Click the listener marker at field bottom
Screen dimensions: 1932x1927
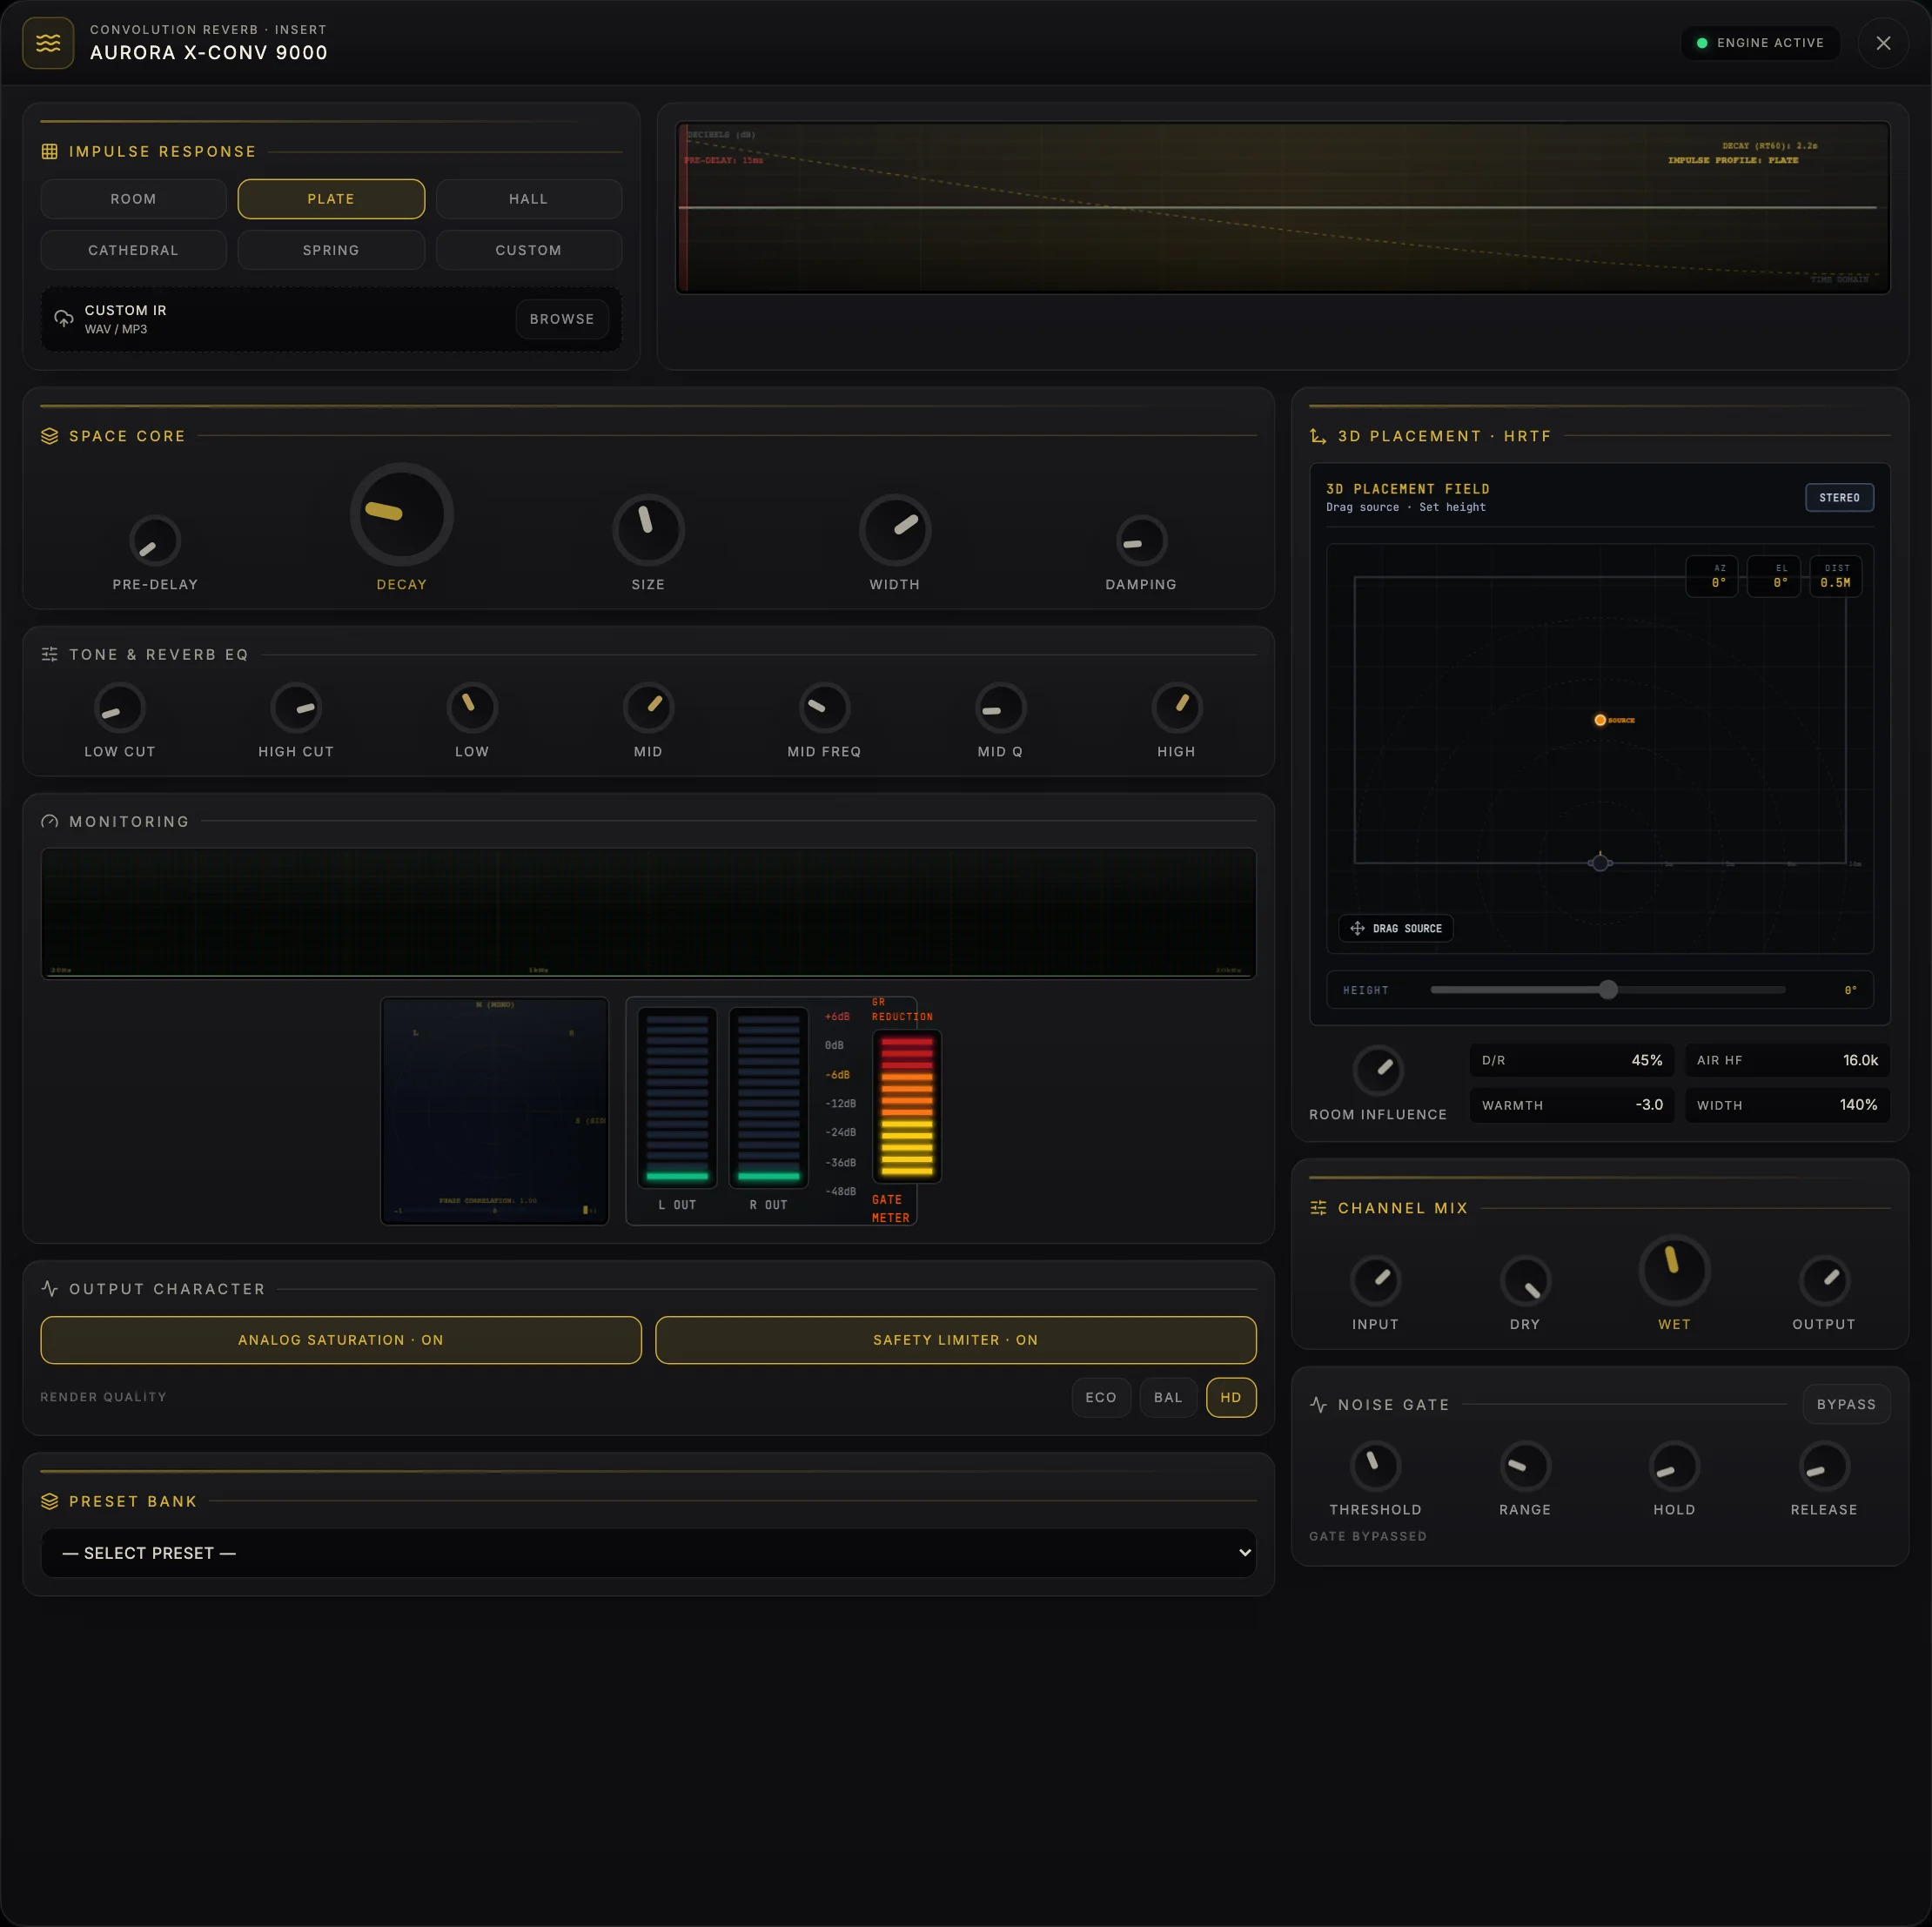1600,862
